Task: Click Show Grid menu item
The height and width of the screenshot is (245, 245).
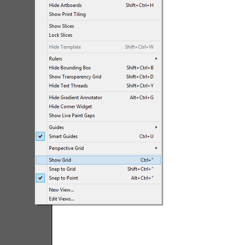Action: point(98,160)
